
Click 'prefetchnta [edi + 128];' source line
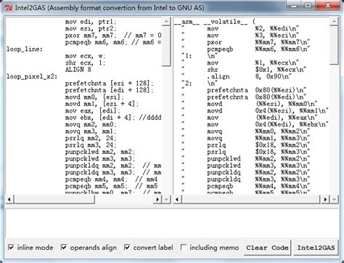pos(109,90)
